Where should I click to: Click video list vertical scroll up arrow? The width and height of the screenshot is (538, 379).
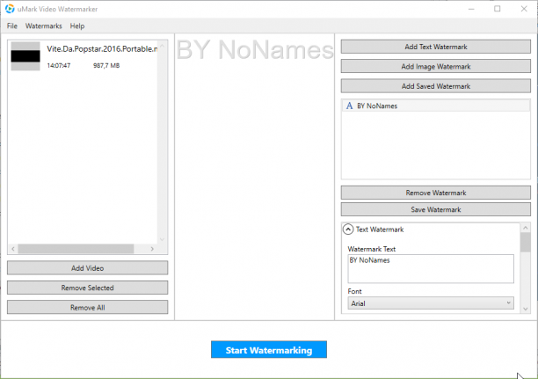[x=163, y=46]
